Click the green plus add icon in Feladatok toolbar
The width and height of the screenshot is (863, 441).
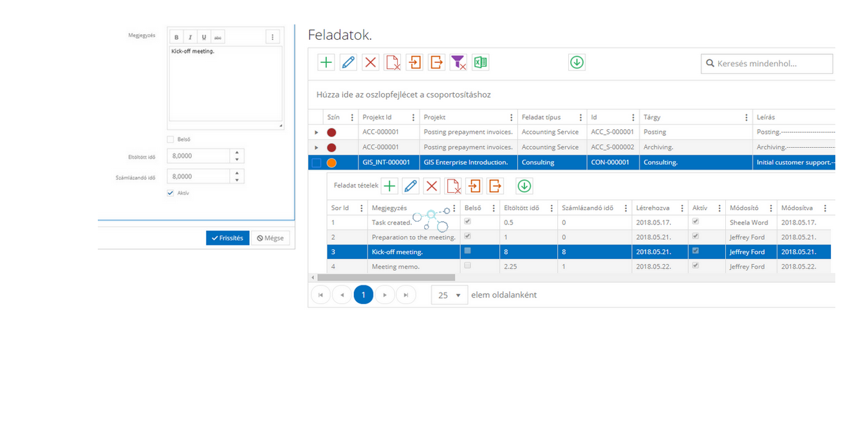coord(326,62)
